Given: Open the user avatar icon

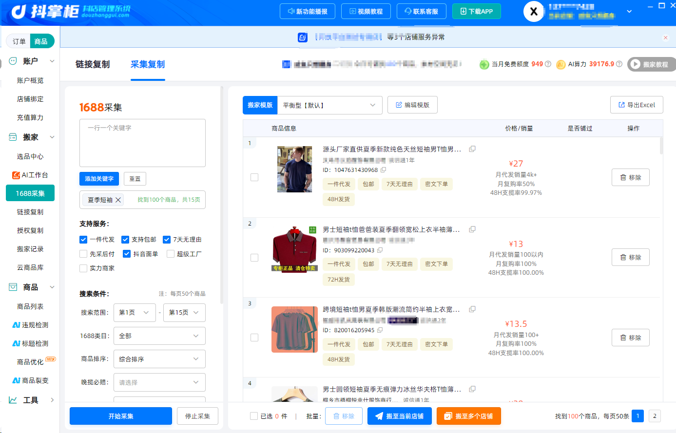Looking at the screenshot, I should [x=534, y=12].
